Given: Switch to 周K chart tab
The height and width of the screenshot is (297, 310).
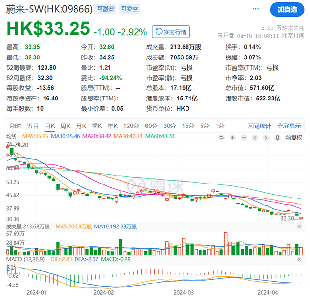Looking at the screenshot, I should tap(65, 126).
